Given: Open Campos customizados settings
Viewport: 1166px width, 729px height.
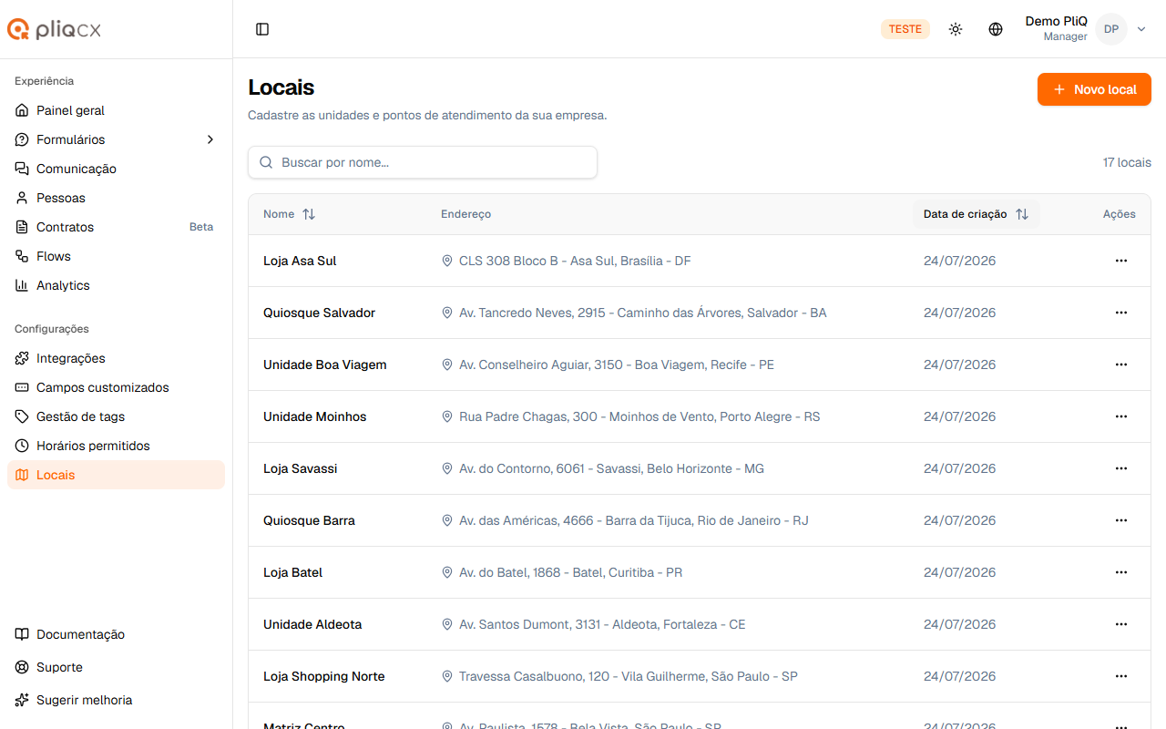Looking at the screenshot, I should (x=116, y=387).
